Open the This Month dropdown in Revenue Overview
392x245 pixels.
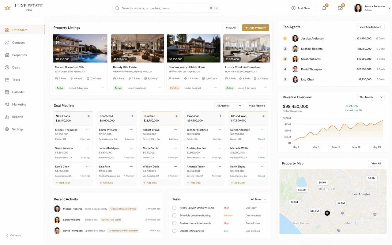(371, 97)
